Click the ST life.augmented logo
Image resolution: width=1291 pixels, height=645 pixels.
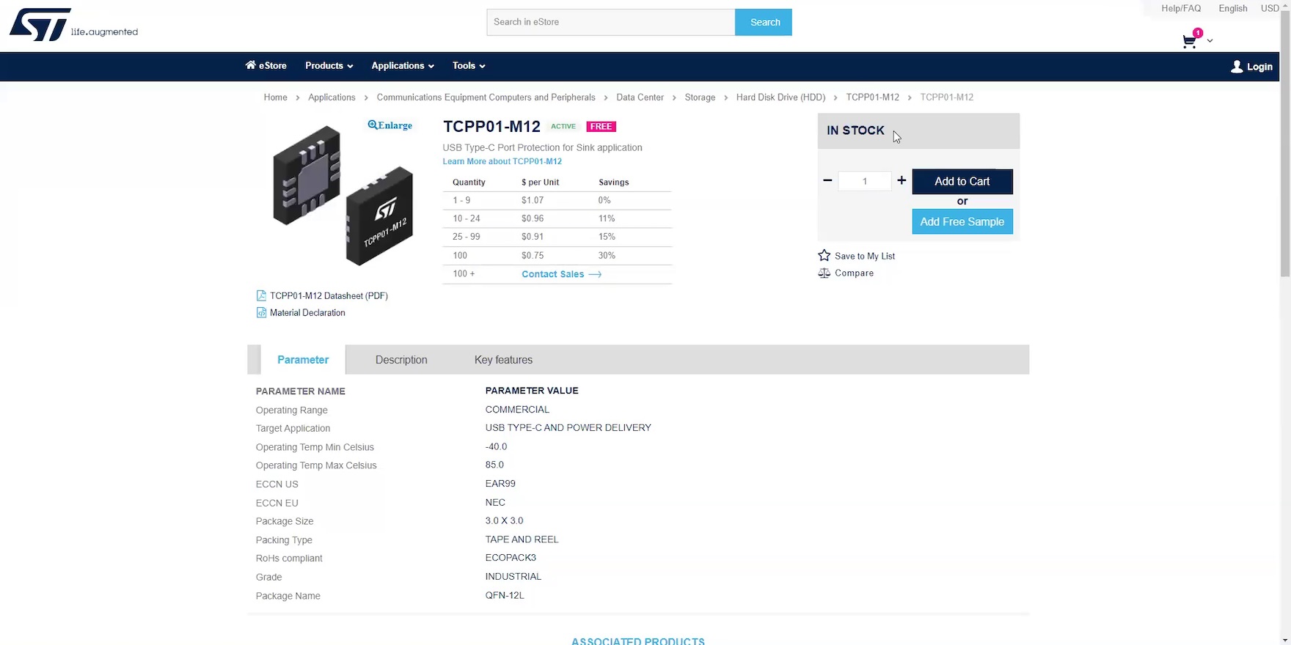coord(73,25)
